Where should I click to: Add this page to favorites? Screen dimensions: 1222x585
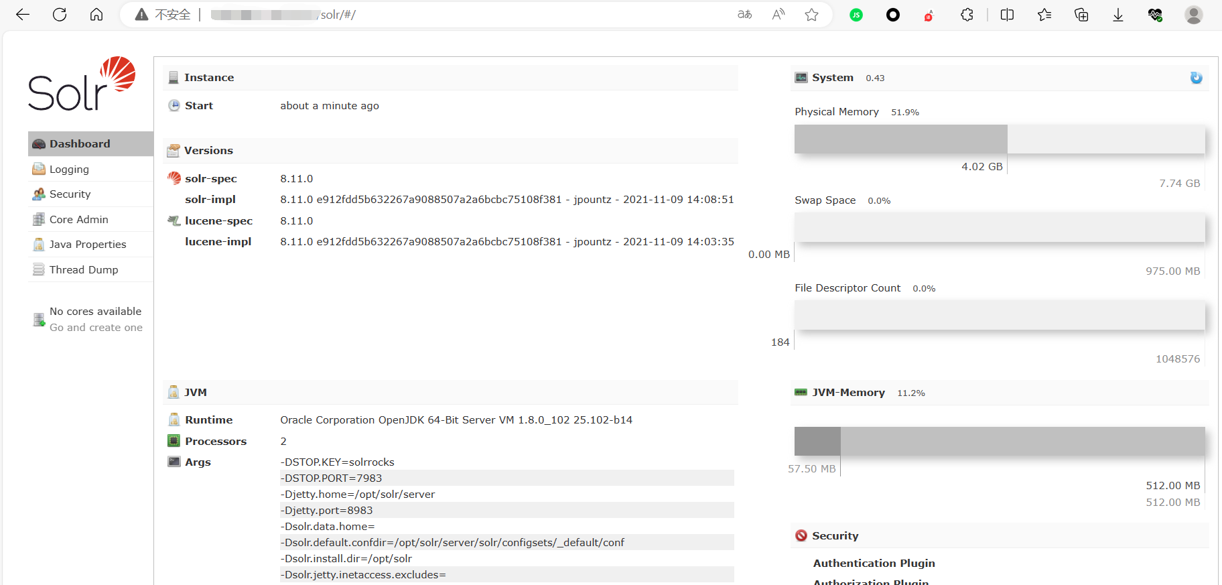click(811, 15)
